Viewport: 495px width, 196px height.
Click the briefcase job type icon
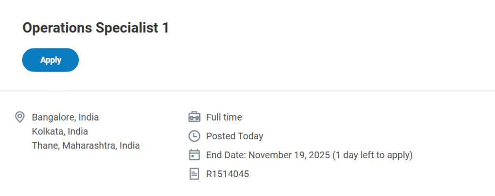[194, 117]
